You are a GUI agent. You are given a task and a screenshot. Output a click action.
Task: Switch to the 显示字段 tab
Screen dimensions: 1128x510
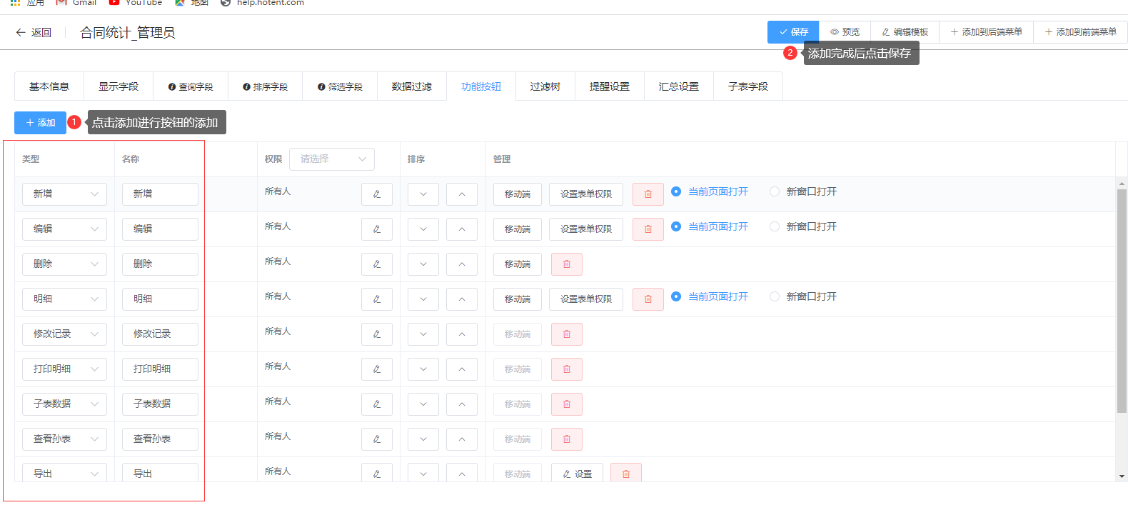pyautogui.click(x=119, y=86)
